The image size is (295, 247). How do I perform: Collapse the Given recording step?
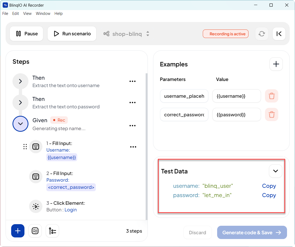tap(20, 124)
